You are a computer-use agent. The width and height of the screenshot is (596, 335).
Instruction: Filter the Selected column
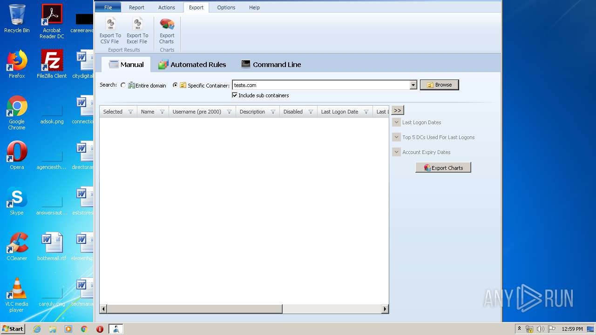130,112
